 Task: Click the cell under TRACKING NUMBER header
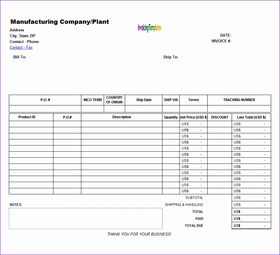[x=239, y=109]
